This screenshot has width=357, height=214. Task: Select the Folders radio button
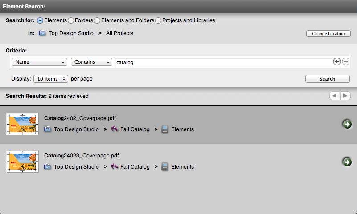tap(71, 20)
